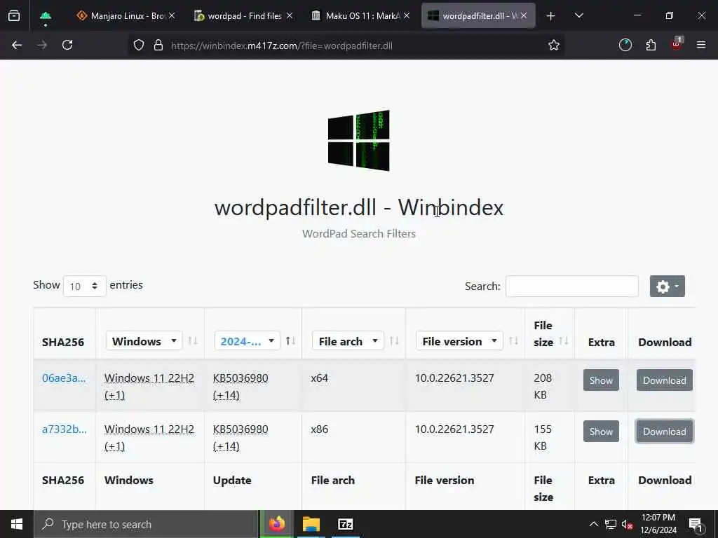This screenshot has width=718, height=538.
Task: Bookmark this page with the star
Action: tap(554, 46)
